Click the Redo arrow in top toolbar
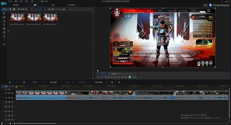231x125 pixels. tap(39, 1)
